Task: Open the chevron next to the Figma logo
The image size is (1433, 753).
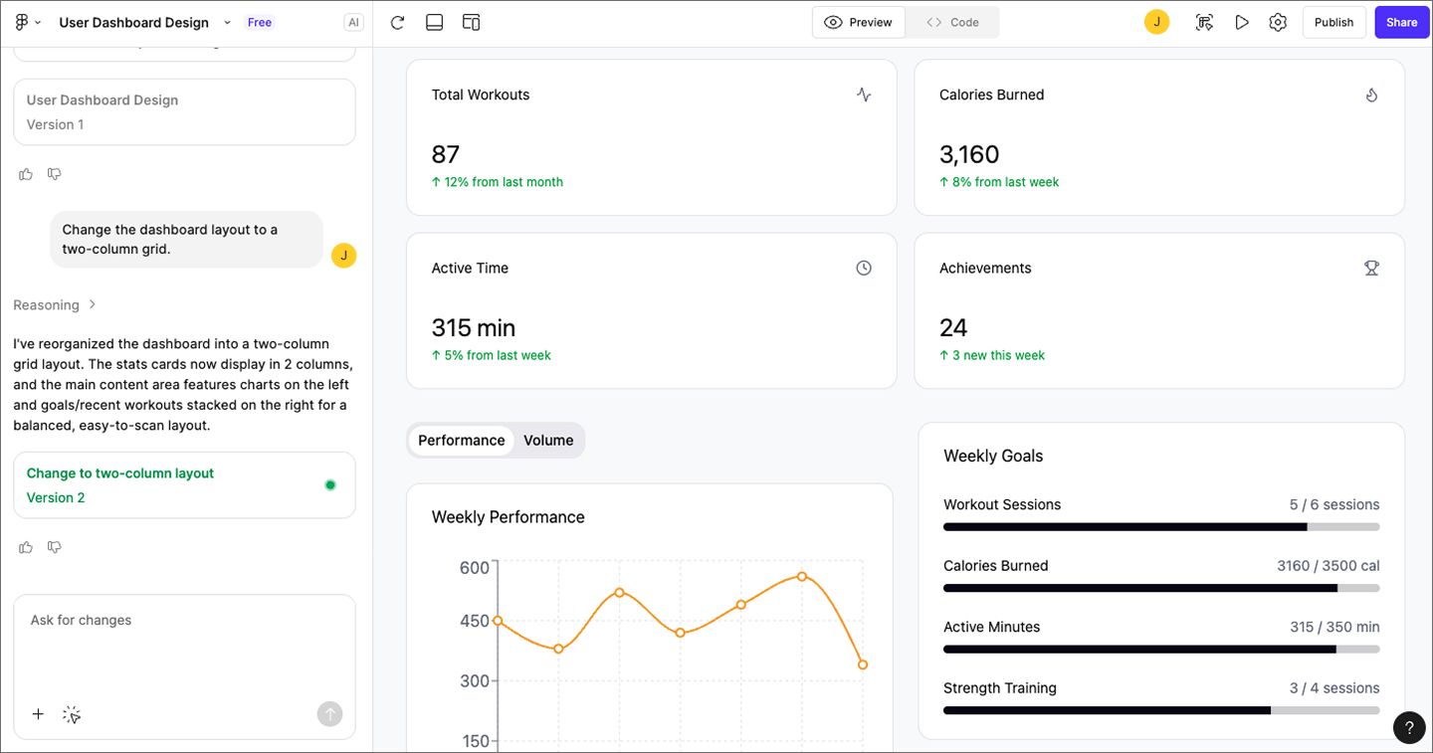Action: click(x=37, y=21)
